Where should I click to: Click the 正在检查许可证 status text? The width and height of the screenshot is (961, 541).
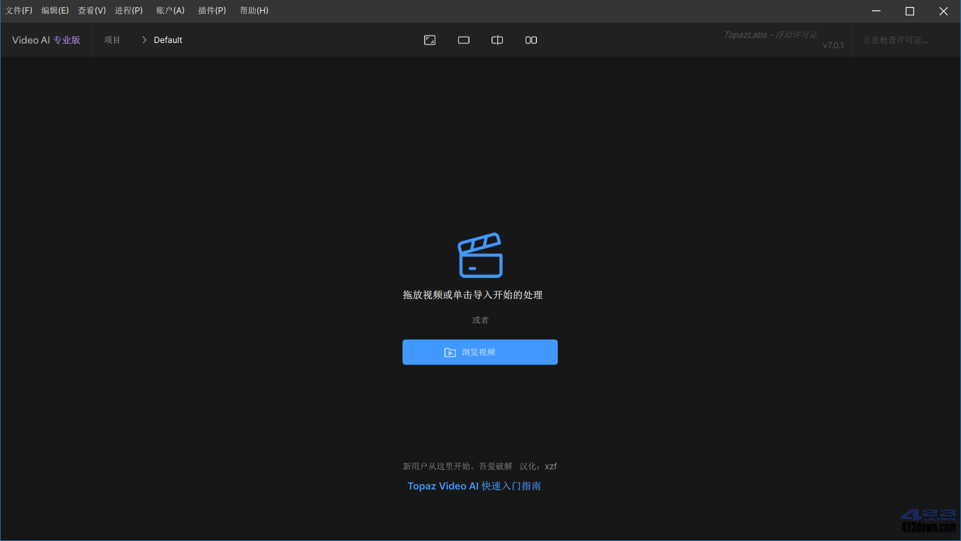click(x=896, y=40)
